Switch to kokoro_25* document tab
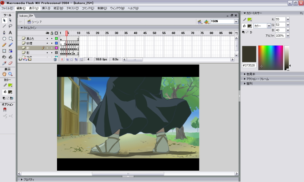Screen dimensions: 304x182 (26, 16)
